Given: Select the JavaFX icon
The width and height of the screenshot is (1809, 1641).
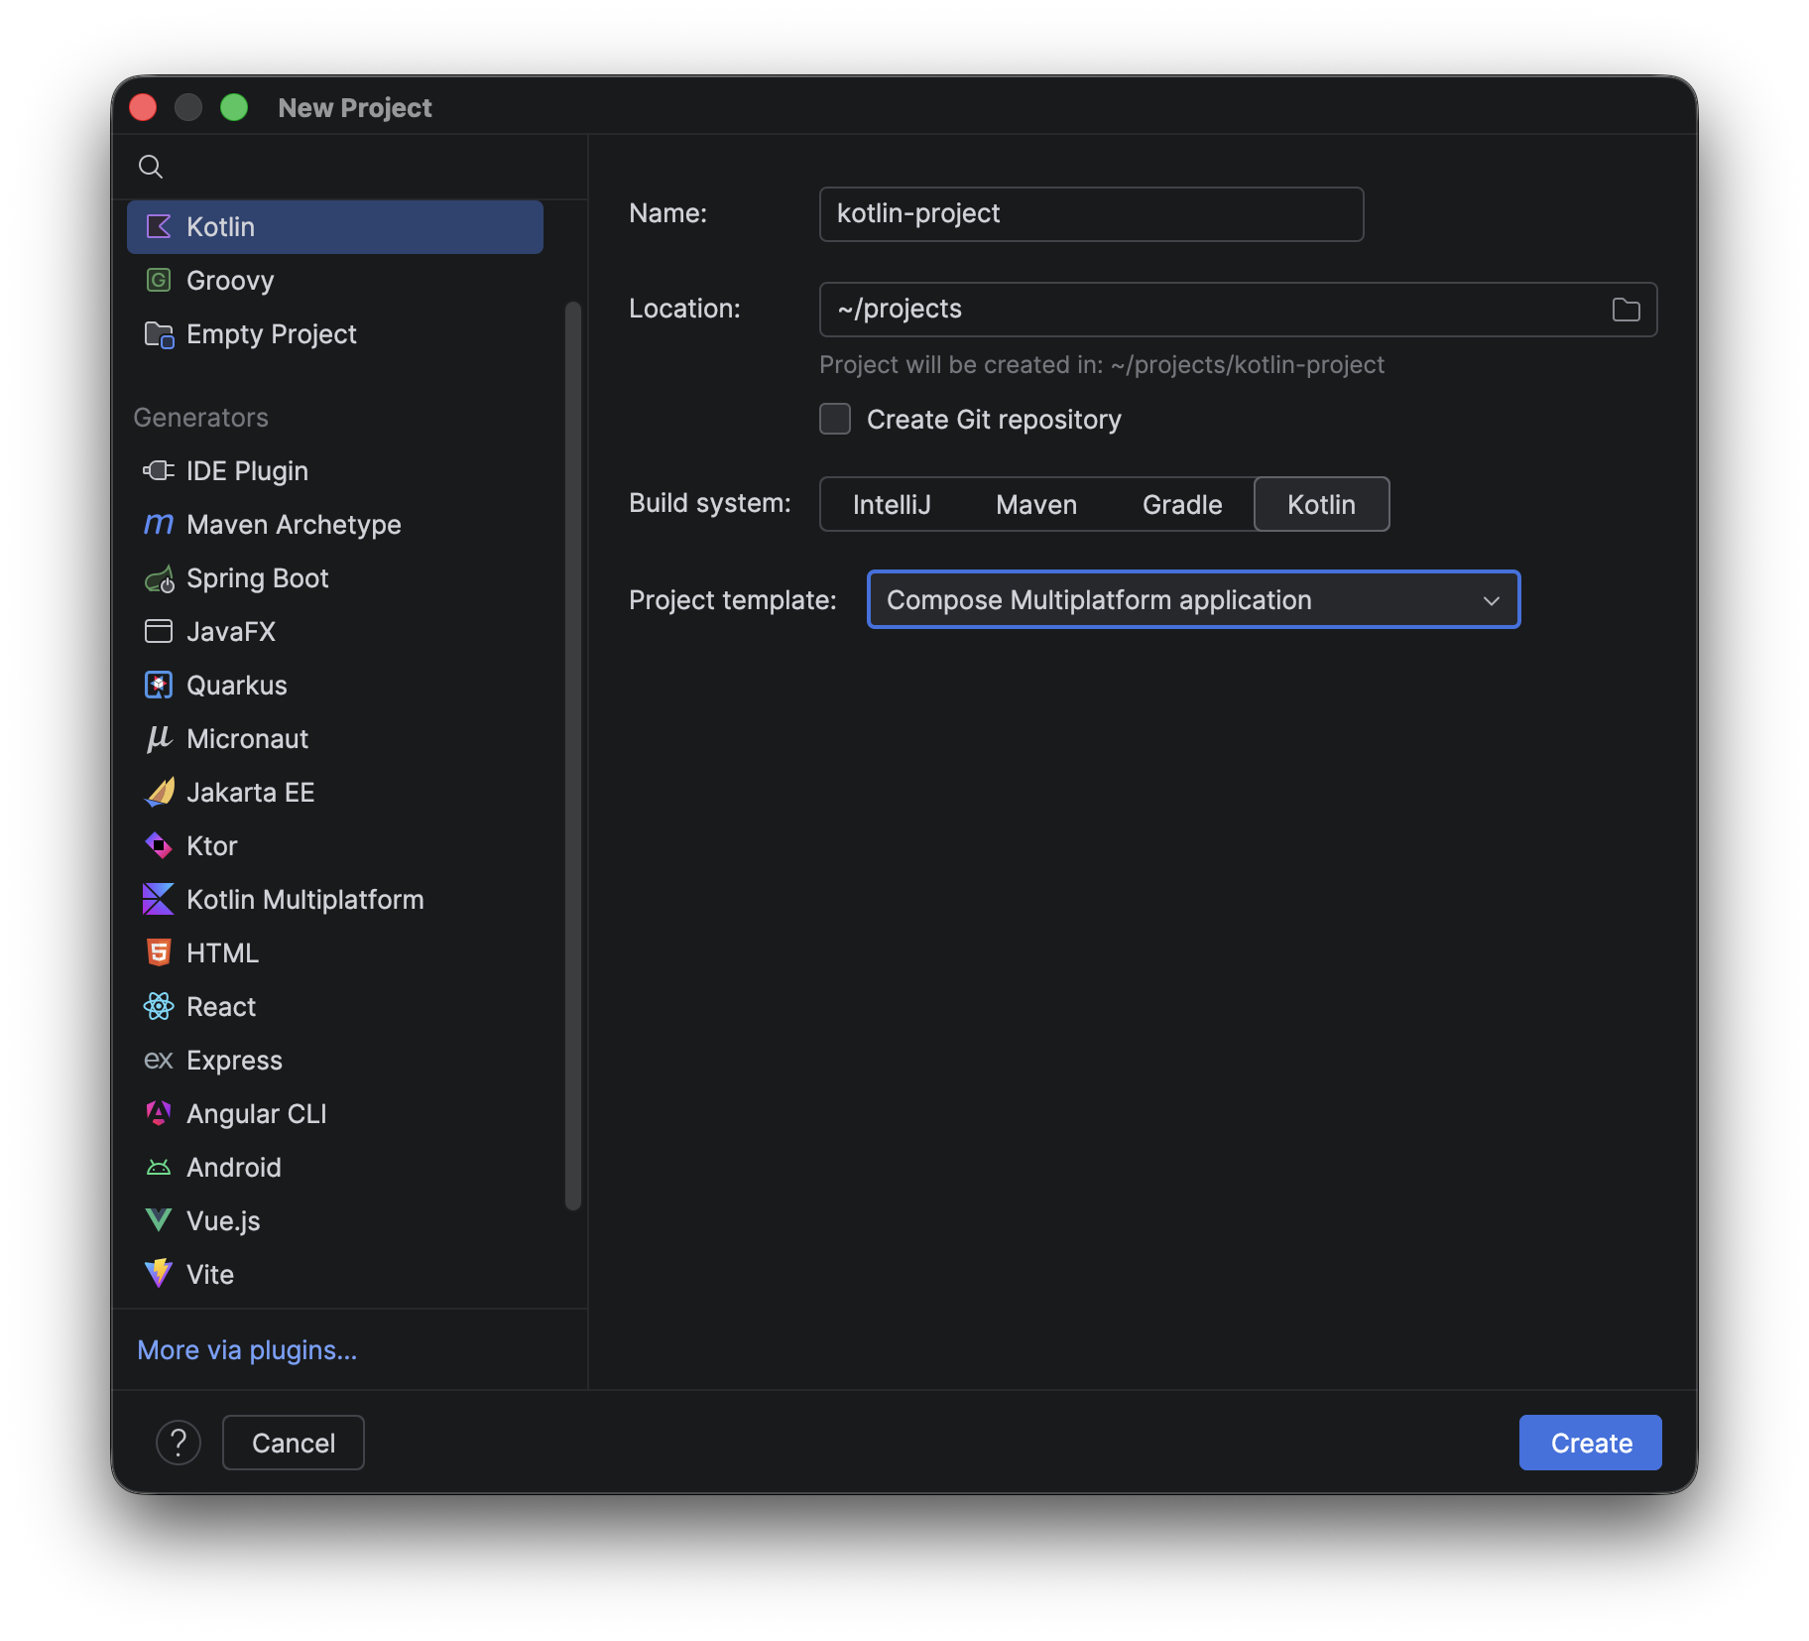Looking at the screenshot, I should pyautogui.click(x=159, y=632).
